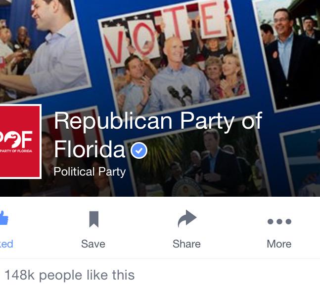The height and width of the screenshot is (285, 320).
Task: Click the More label text
Action: point(279,244)
